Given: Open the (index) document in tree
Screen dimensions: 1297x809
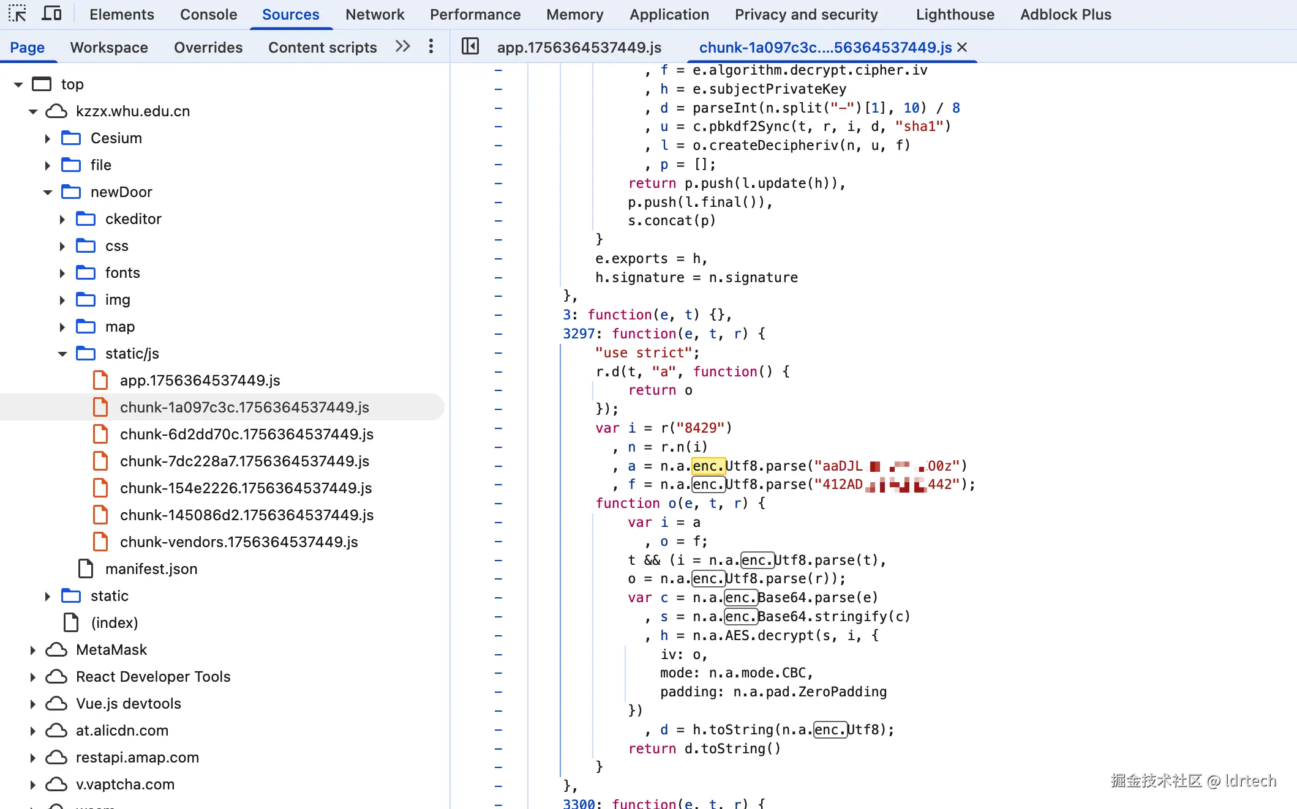Looking at the screenshot, I should click(114, 622).
